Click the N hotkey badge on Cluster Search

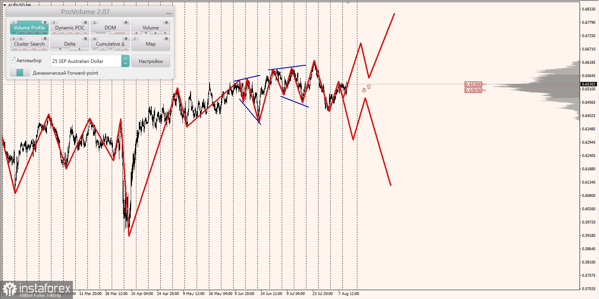21,39
